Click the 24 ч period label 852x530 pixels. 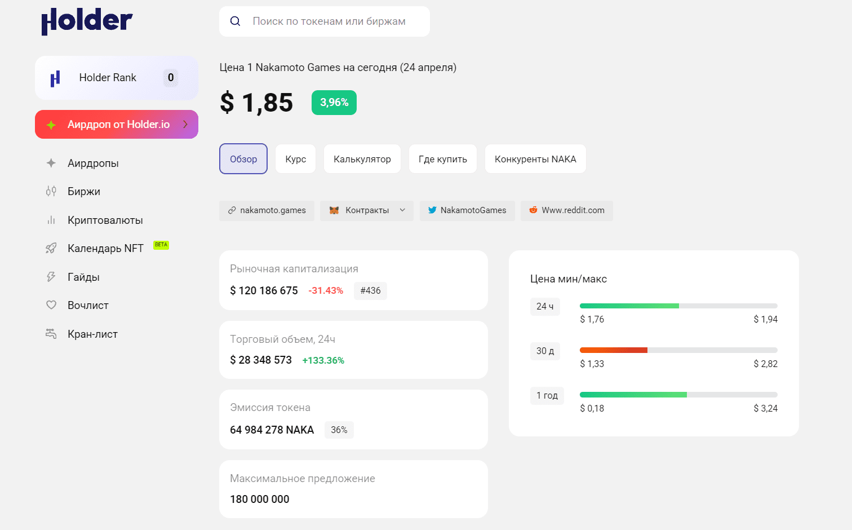click(x=545, y=306)
